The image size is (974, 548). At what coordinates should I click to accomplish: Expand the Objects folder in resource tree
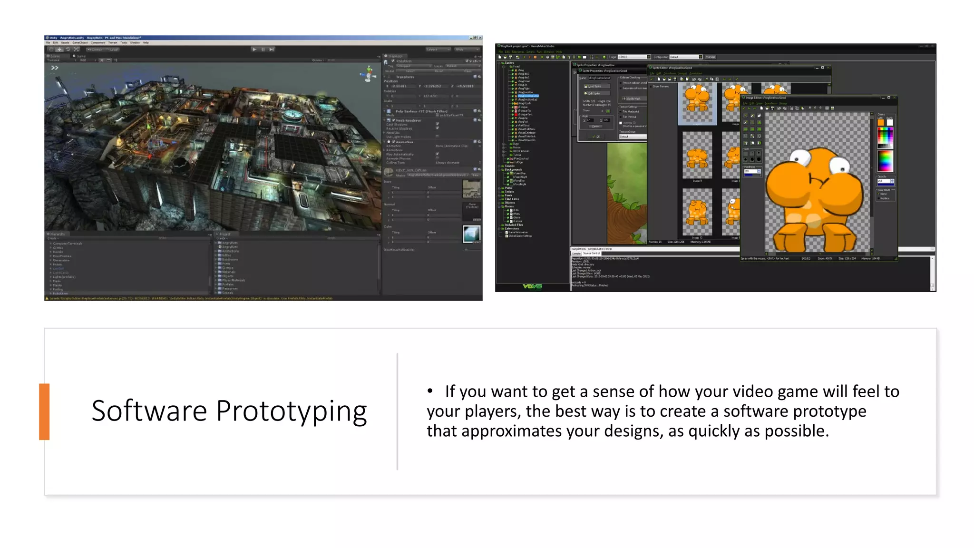[499, 203]
